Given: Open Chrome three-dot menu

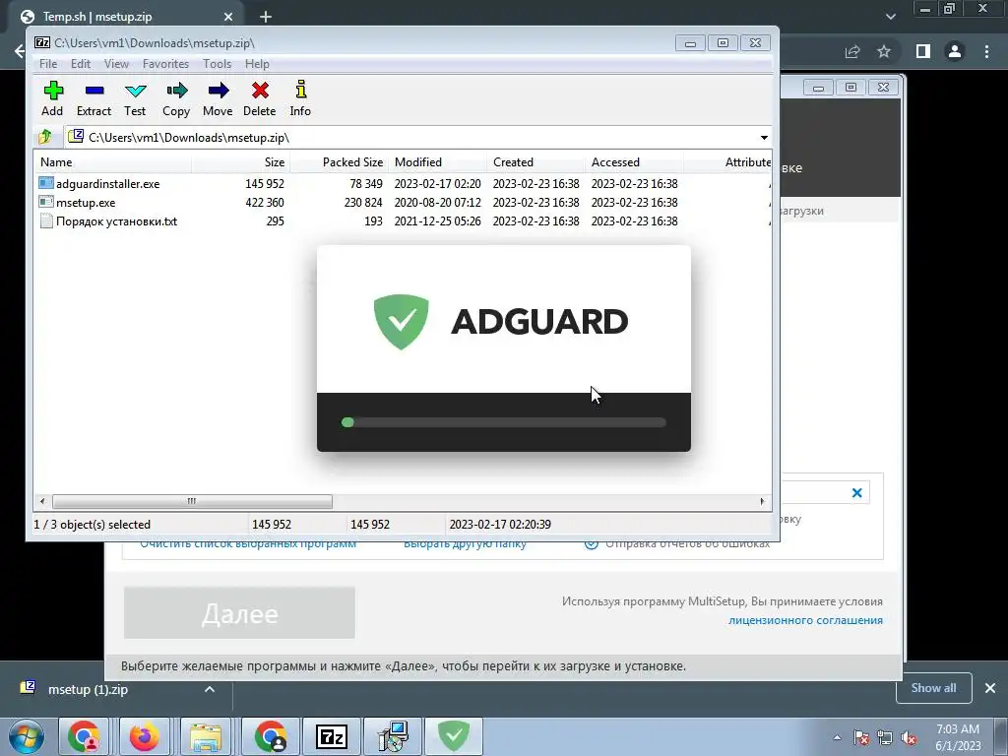Looking at the screenshot, I should tap(986, 51).
